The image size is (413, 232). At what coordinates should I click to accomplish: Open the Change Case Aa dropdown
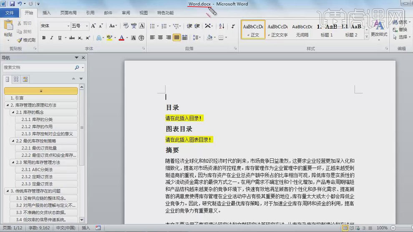(x=113, y=26)
